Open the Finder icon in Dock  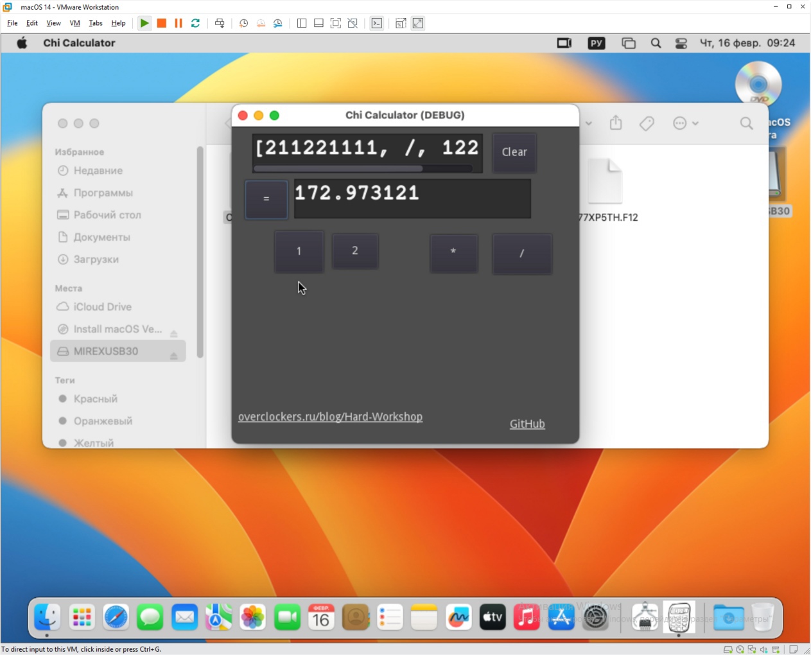(x=47, y=617)
